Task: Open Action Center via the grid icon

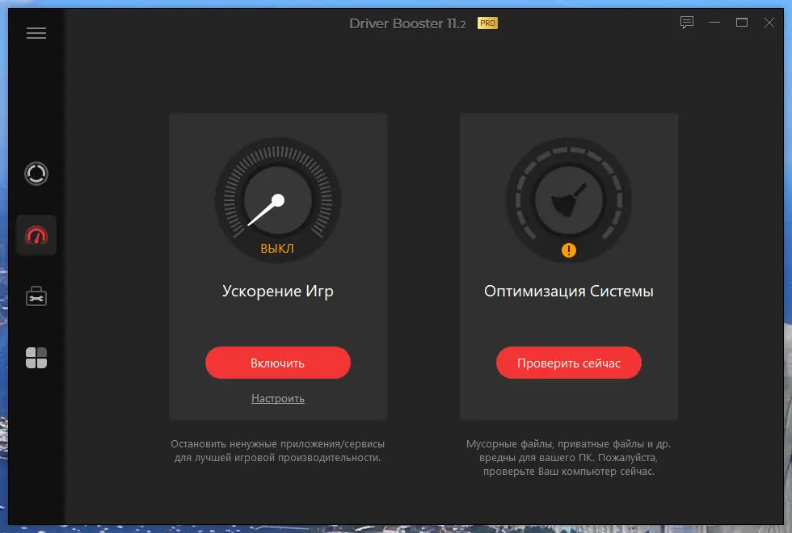Action: click(36, 357)
